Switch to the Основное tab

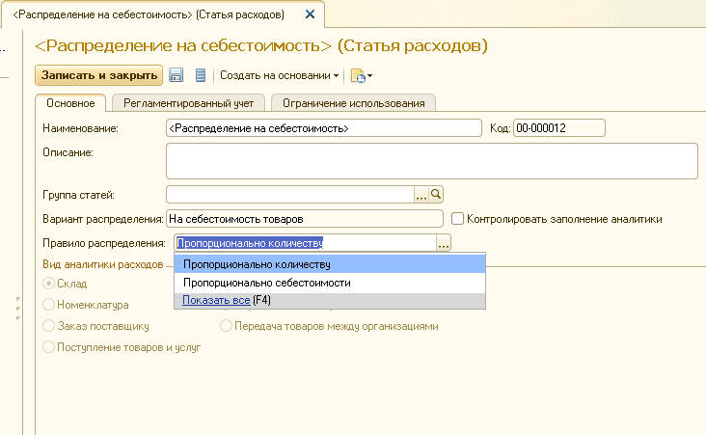pyautogui.click(x=70, y=103)
